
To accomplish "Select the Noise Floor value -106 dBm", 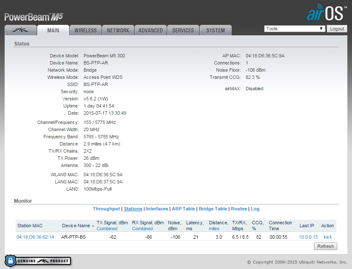I will point(255,70).
